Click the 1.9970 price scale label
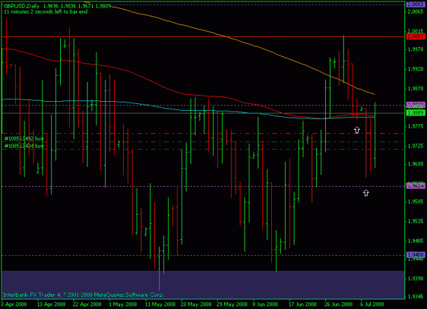427x309 pixels. pos(415,49)
